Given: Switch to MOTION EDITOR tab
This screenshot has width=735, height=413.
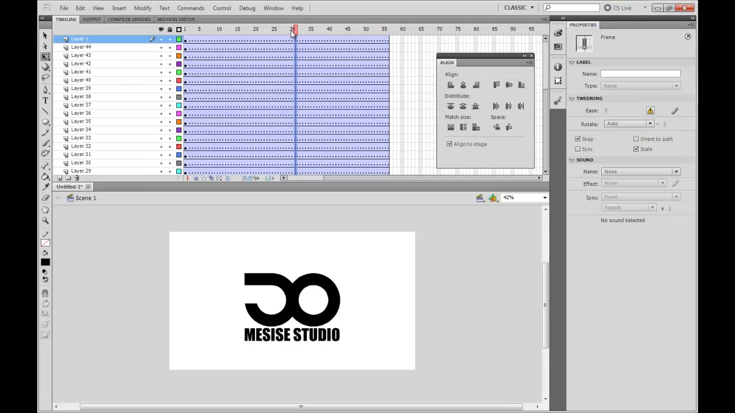Looking at the screenshot, I should pyautogui.click(x=176, y=20).
